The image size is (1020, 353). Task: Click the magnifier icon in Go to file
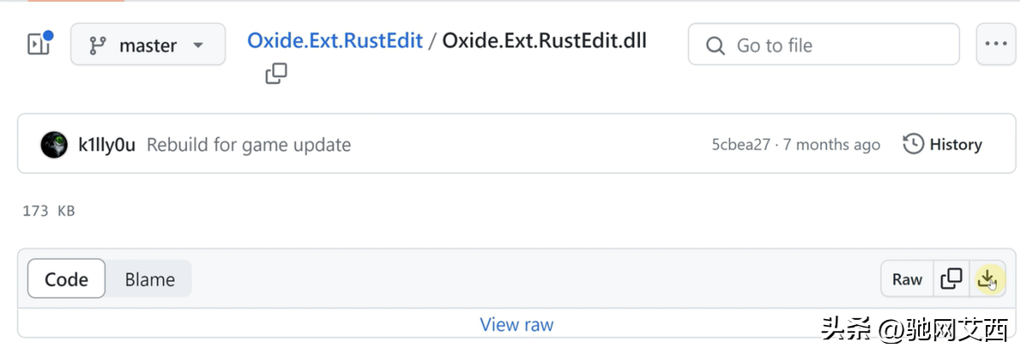pos(717,45)
